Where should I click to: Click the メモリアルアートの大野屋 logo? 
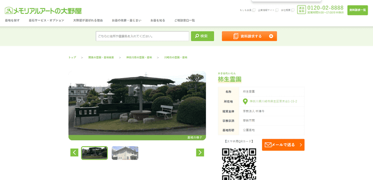43,10
